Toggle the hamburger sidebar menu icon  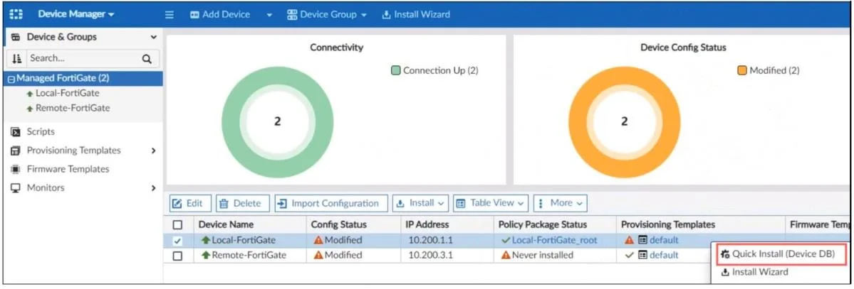coord(170,15)
